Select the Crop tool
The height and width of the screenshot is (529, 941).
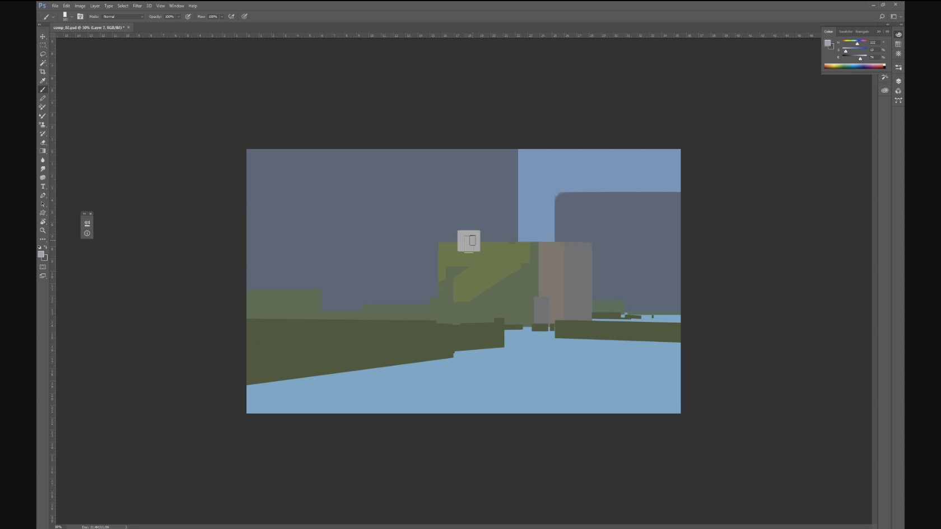pos(43,72)
